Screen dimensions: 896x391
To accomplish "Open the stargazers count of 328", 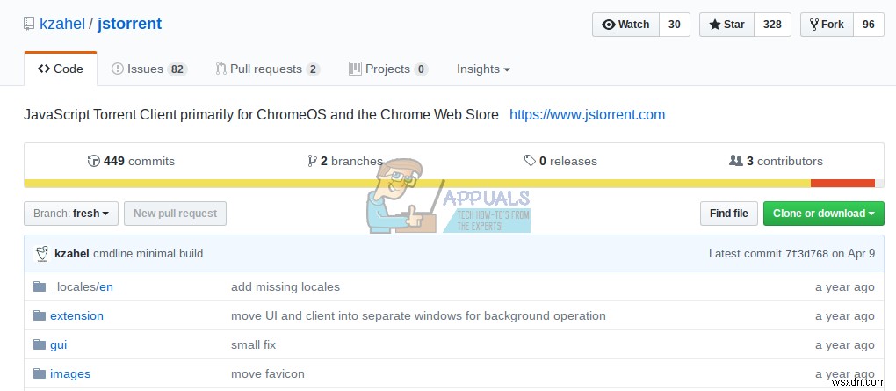I will coord(772,25).
